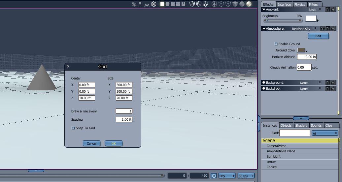Load a Backdrop preset via folder icon
The width and height of the screenshot is (342, 182).
click(333, 88)
